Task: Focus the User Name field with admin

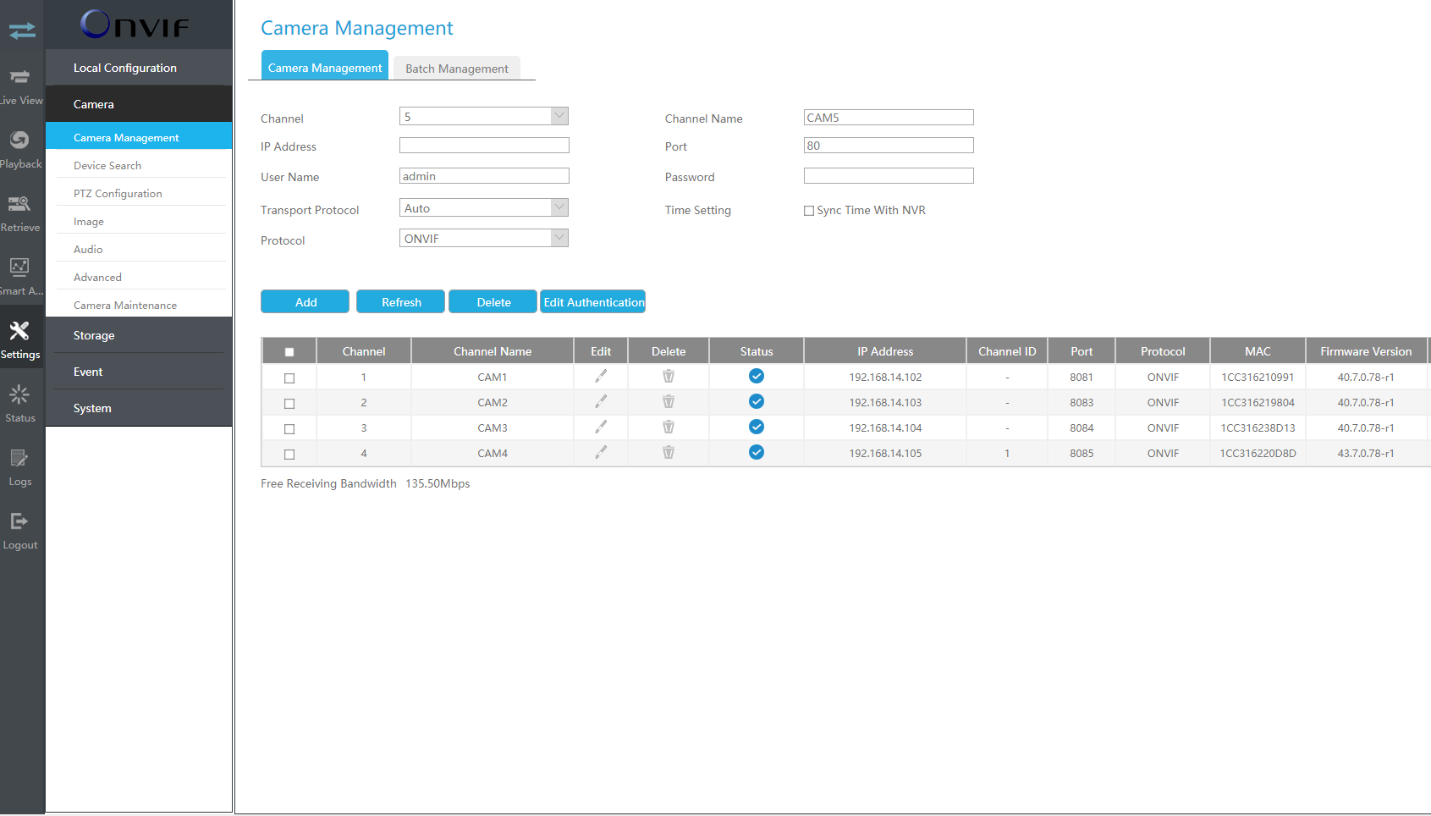Action: (484, 176)
